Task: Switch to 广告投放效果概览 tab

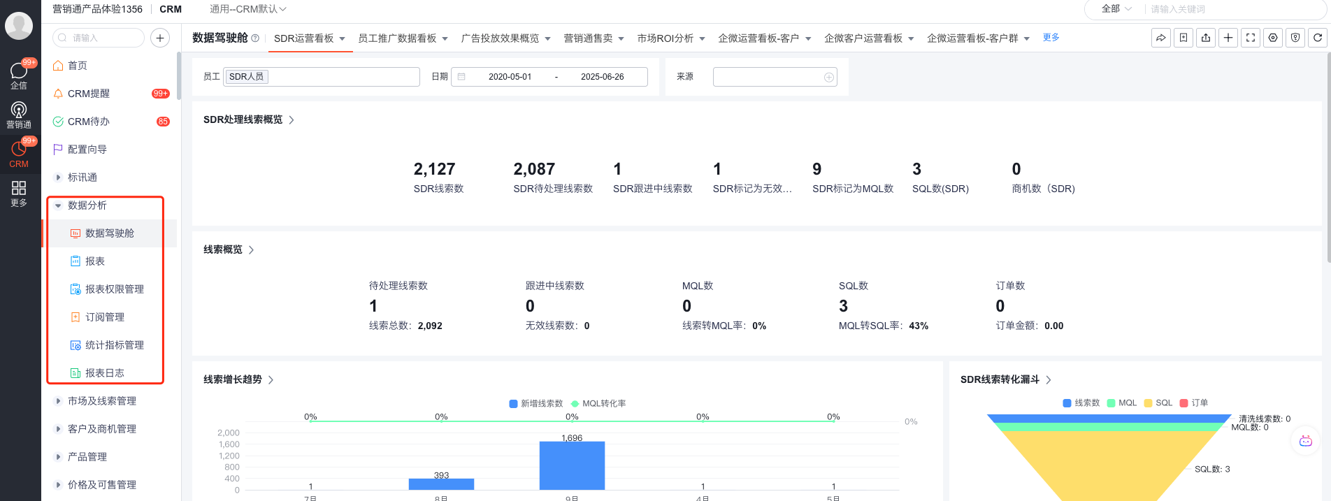Action: [500, 38]
